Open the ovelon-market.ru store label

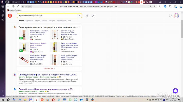[68, 51]
